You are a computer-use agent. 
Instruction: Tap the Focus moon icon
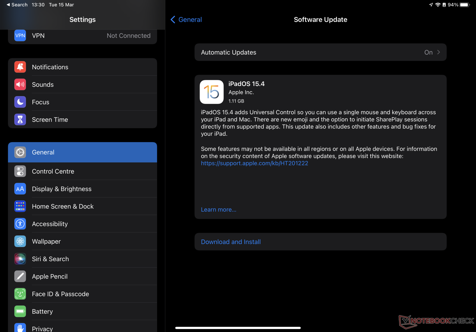tap(20, 102)
